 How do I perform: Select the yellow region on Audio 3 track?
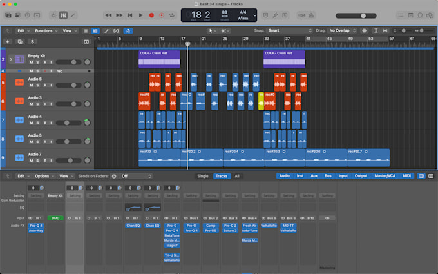pyautogui.click(x=261, y=101)
